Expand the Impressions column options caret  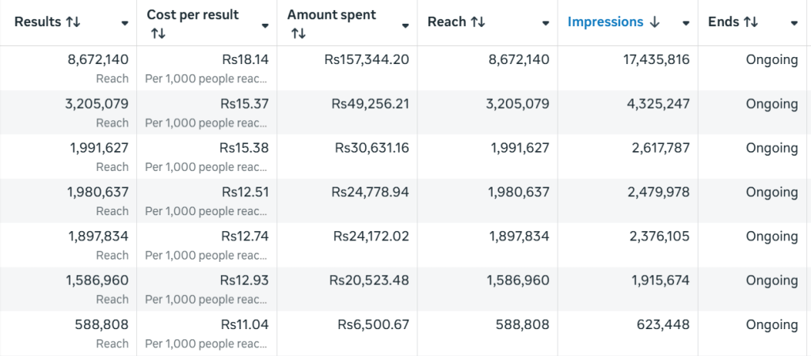pos(686,24)
